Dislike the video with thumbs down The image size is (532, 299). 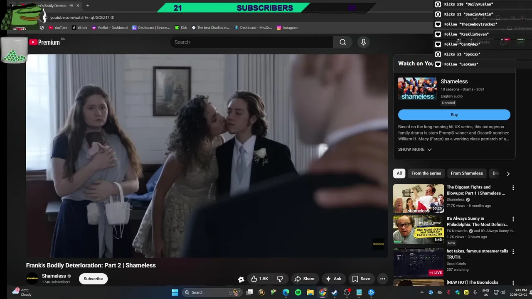280,279
